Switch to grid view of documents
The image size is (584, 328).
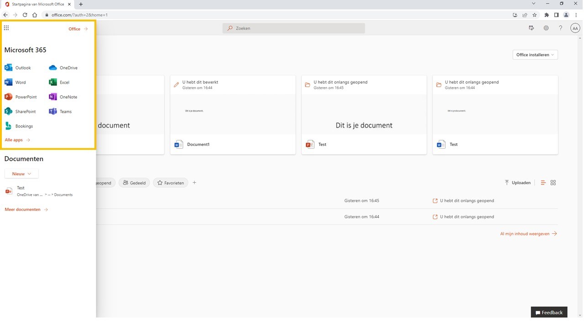point(553,183)
